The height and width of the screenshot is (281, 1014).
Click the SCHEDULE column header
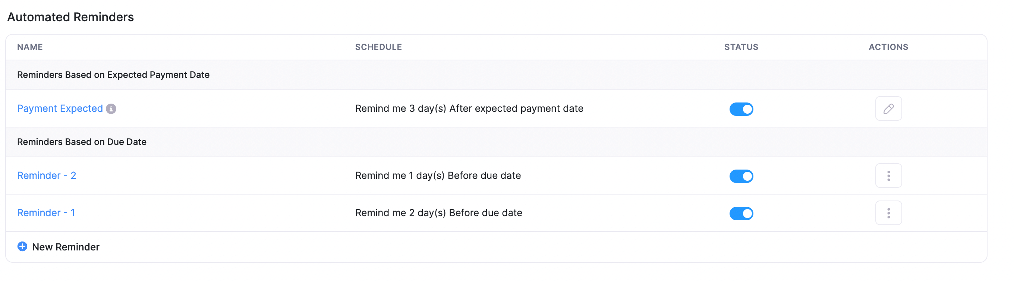(378, 47)
